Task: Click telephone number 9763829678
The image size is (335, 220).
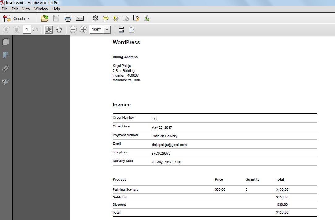Action: [161, 153]
